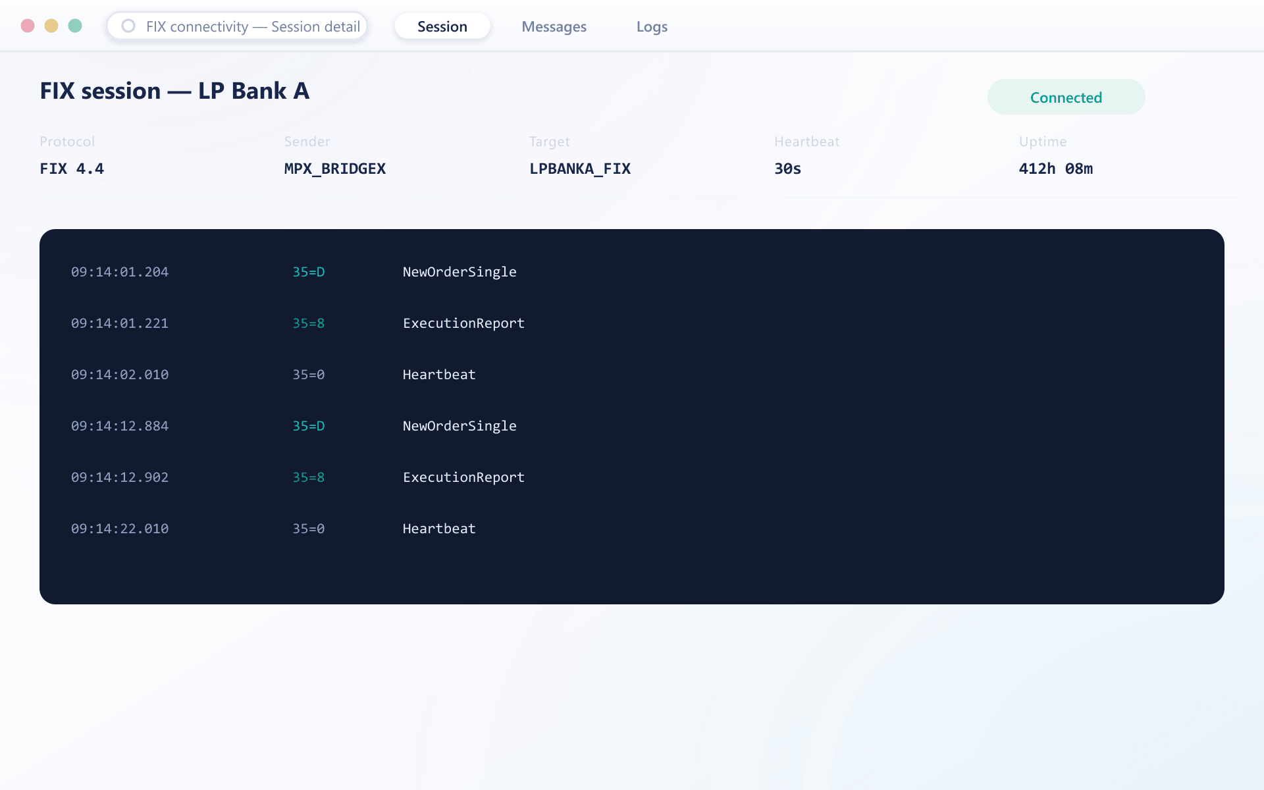
Task: Click the 30s heartbeat value
Action: coord(787,169)
